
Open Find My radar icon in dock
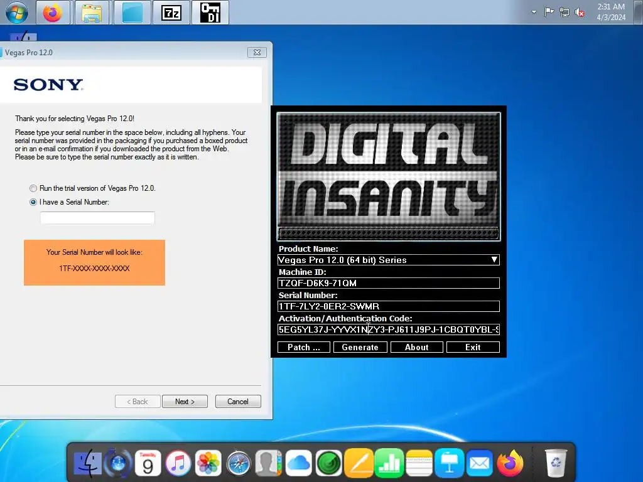tap(329, 463)
